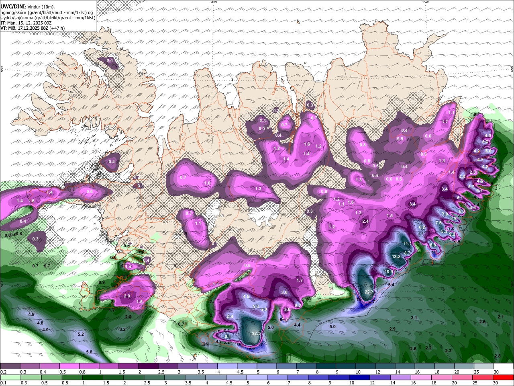The height and width of the screenshot is (386, 514).
Task: Click the 22.7 precipitation value on the map
Action: tap(369, 292)
